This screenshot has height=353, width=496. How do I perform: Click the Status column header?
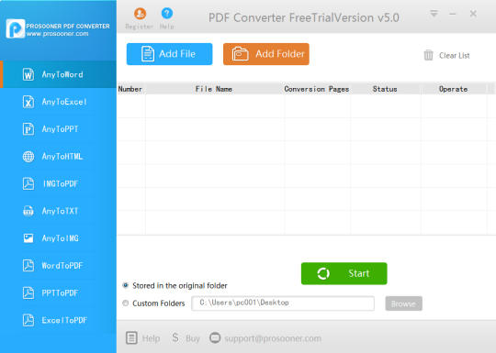click(x=385, y=89)
